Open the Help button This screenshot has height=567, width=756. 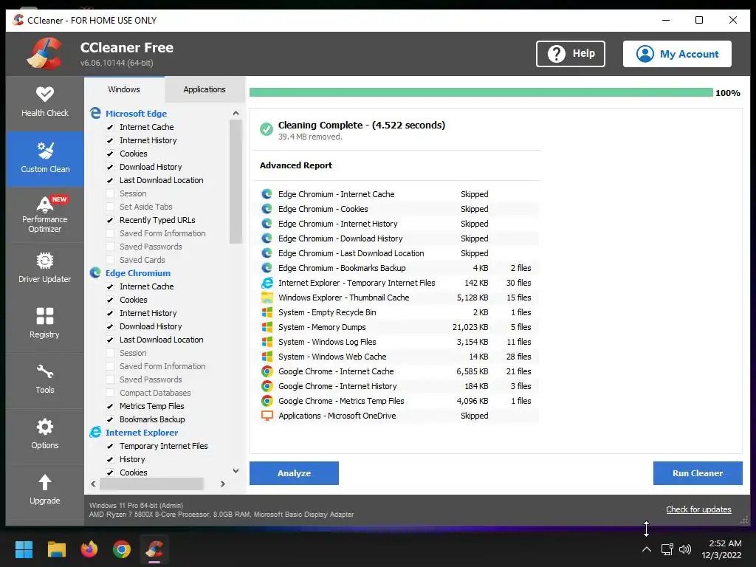click(571, 53)
